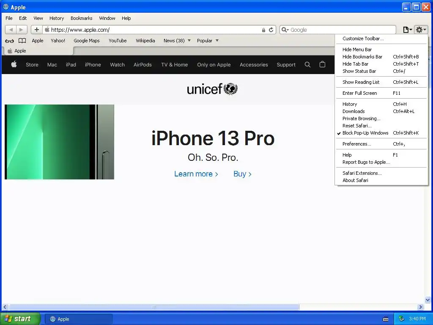
Task: Click the lock icon in address bar
Action: (263, 30)
